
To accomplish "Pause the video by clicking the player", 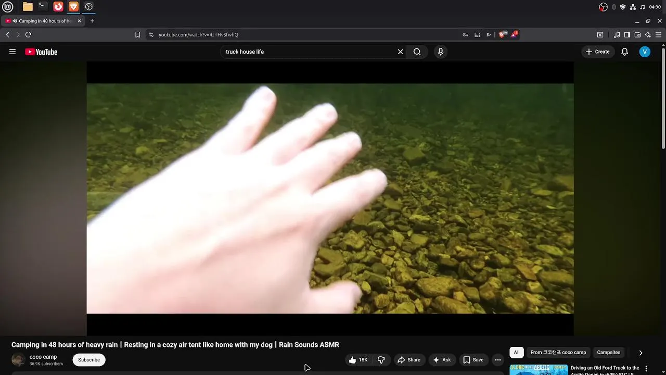I will click(x=330, y=198).
